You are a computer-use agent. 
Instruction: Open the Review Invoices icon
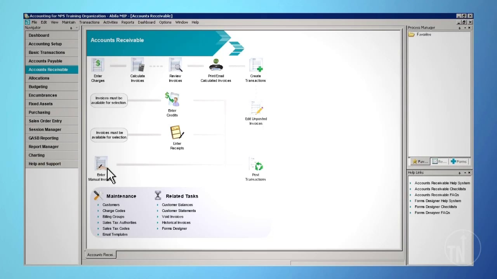tap(175, 65)
